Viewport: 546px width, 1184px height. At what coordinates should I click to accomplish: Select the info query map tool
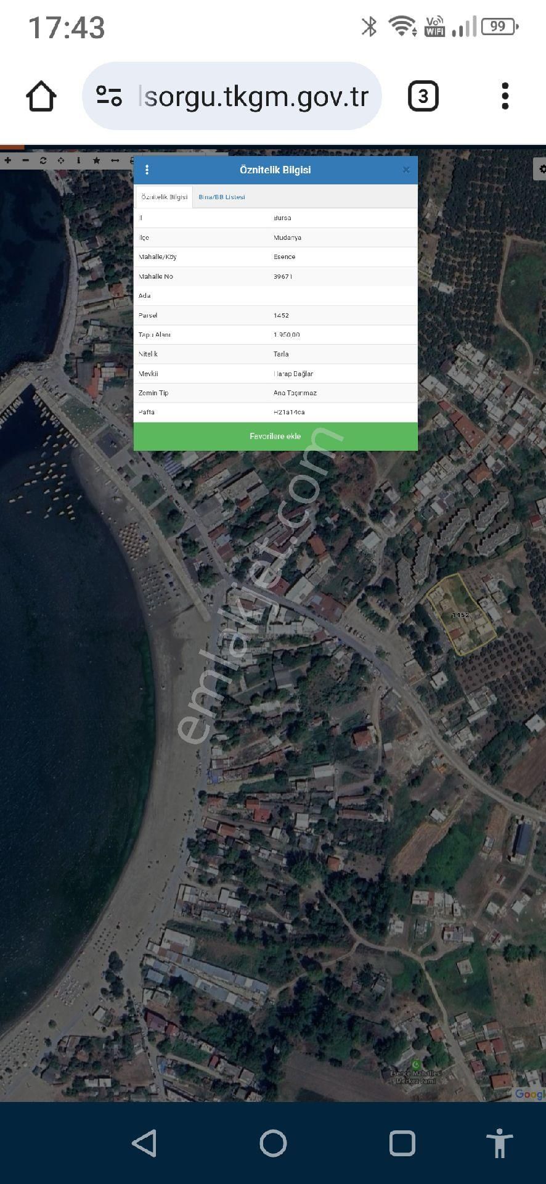[78, 160]
